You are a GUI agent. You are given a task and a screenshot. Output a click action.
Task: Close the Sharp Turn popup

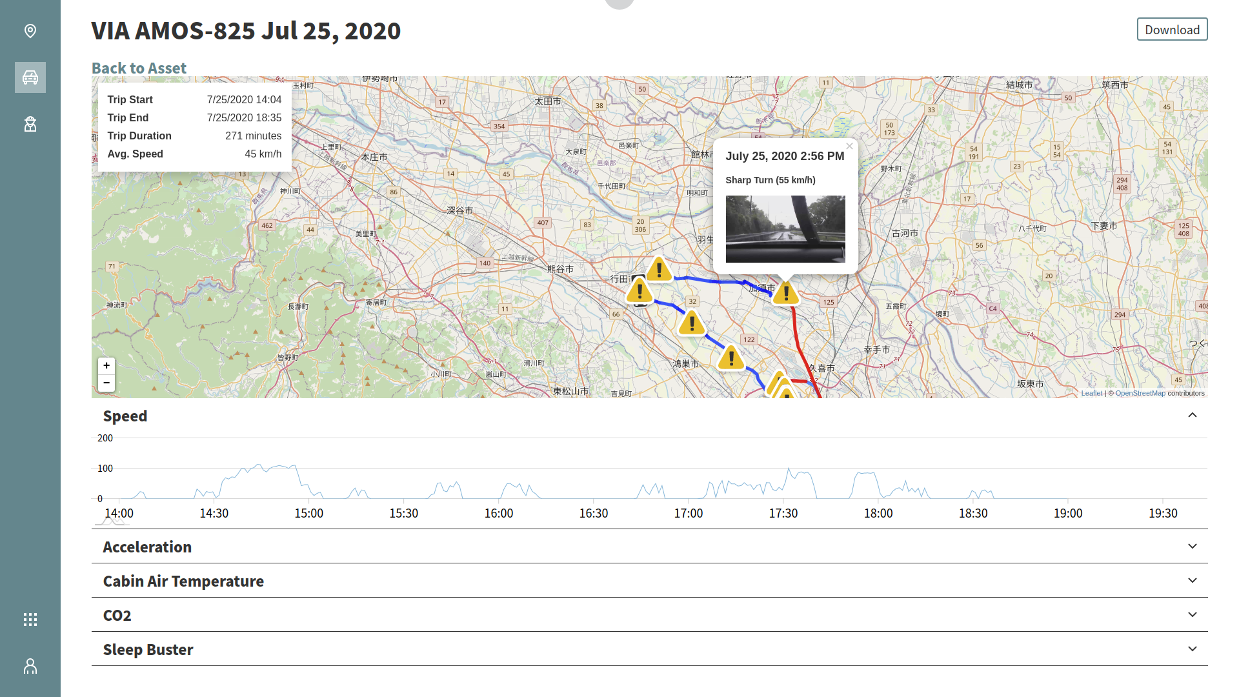[849, 146]
